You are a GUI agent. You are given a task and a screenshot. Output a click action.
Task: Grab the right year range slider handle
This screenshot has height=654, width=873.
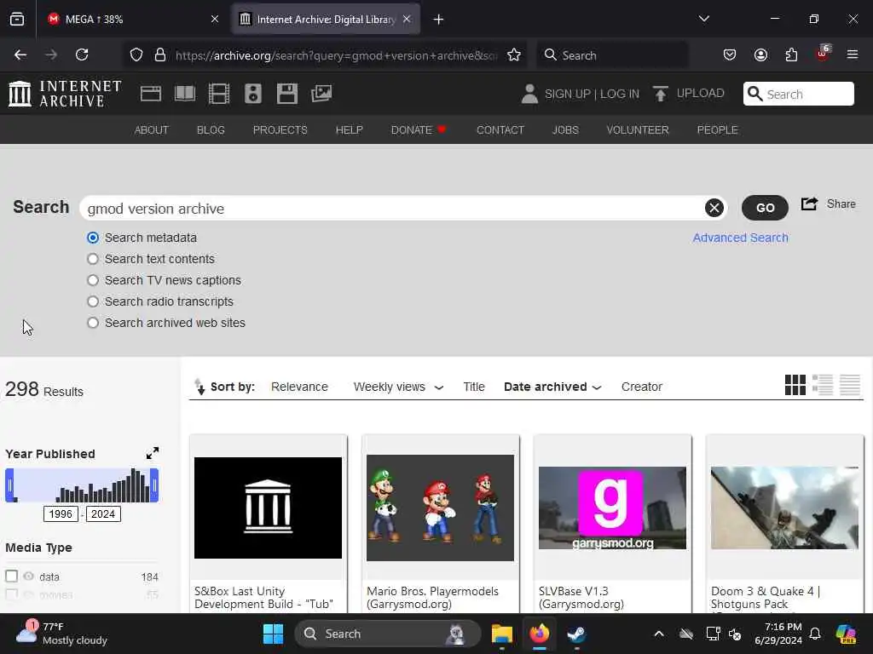pos(154,485)
